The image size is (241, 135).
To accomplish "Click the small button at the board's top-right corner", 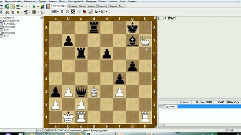I will (155, 18).
